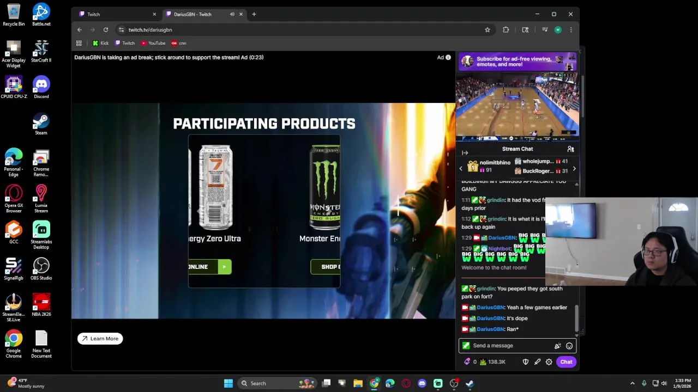The width and height of the screenshot is (698, 392).
Task: Select the StarCraft II desktop icon
Action: (x=41, y=51)
